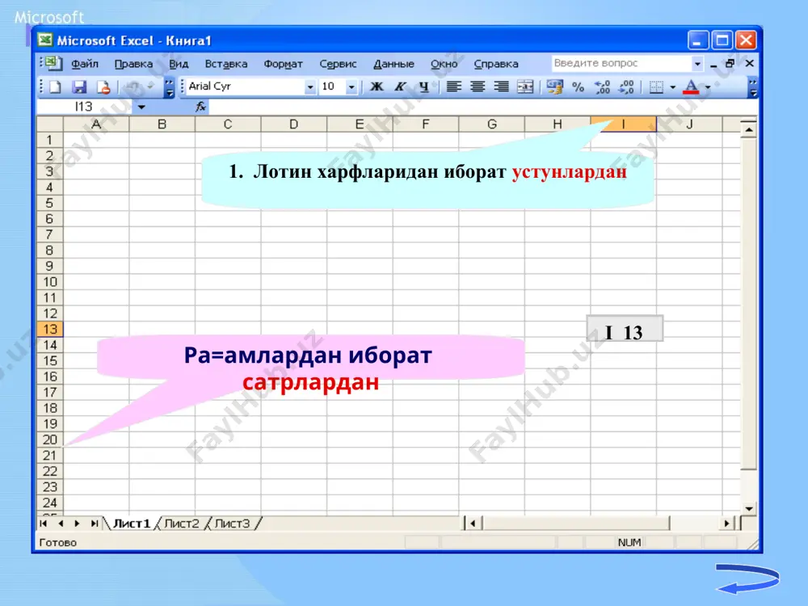The width and height of the screenshot is (808, 606).
Task: Switch to Лист2 sheet tab
Action: pyautogui.click(x=181, y=524)
